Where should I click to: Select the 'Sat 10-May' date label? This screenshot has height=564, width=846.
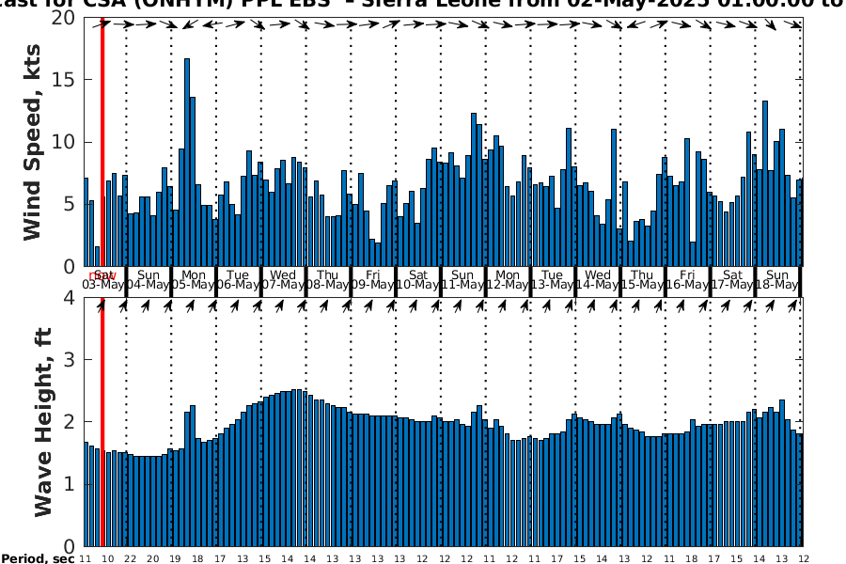coord(418,279)
